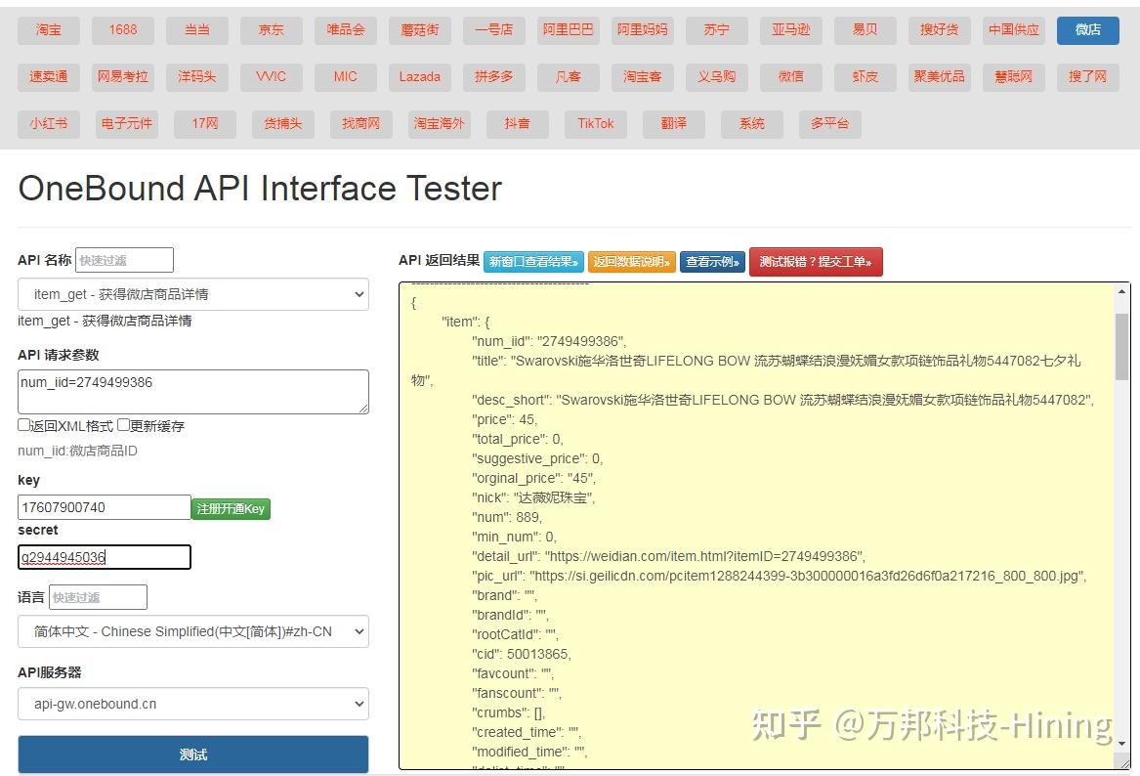
Task: Select the 亚马逊 platform
Action: pos(790,30)
